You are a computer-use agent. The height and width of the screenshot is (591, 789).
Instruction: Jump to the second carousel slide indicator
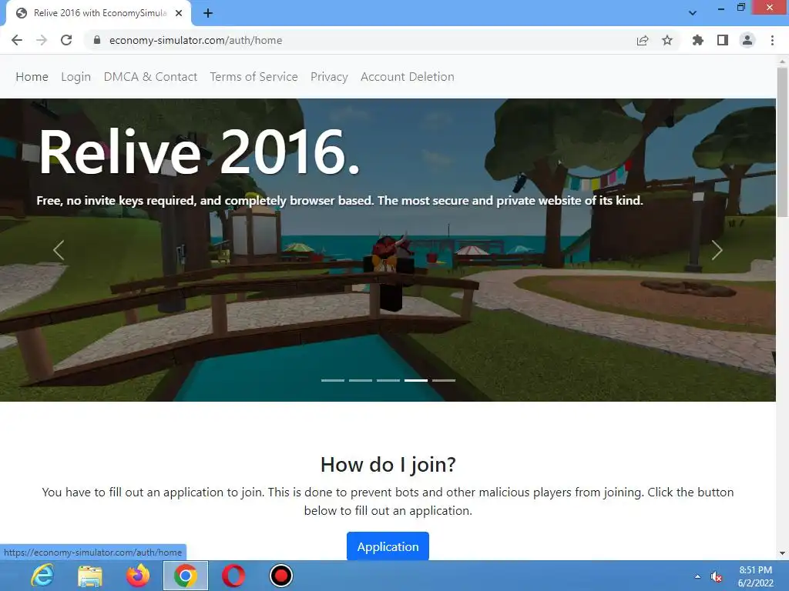pos(361,380)
